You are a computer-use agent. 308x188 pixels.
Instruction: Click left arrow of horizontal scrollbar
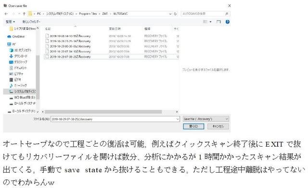coord(43,112)
